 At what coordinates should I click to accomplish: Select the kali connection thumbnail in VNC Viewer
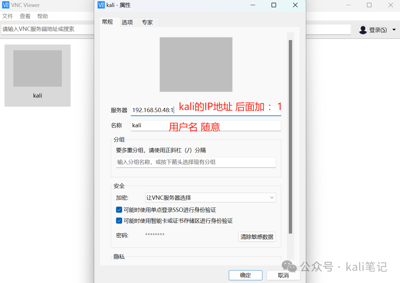[37, 76]
